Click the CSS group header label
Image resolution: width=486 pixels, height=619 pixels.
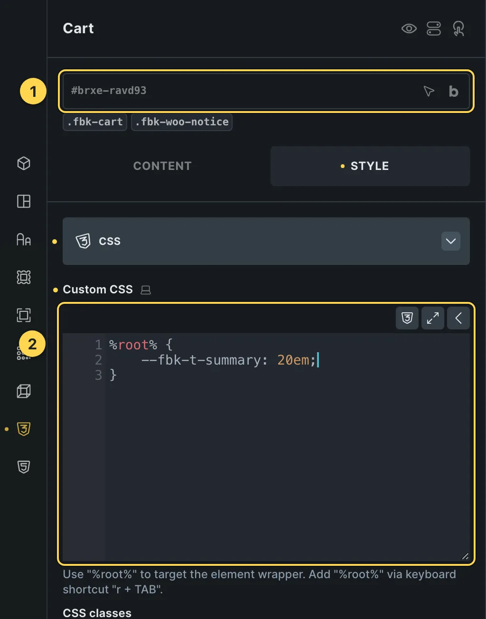click(110, 241)
